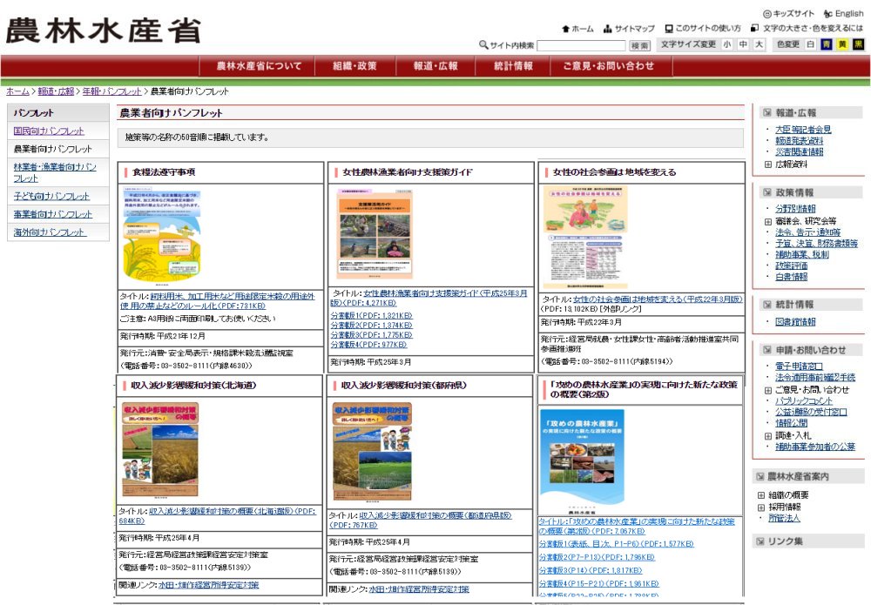Image resolution: width=871 pixels, height=605 pixels.
Task: Set text size to 中
Action: coord(743,44)
